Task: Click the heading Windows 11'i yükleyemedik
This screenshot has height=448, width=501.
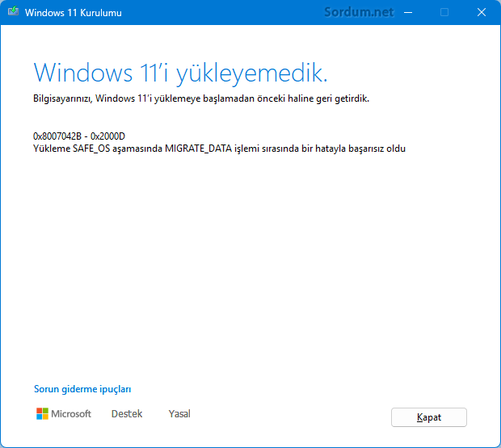Action: tap(180, 73)
